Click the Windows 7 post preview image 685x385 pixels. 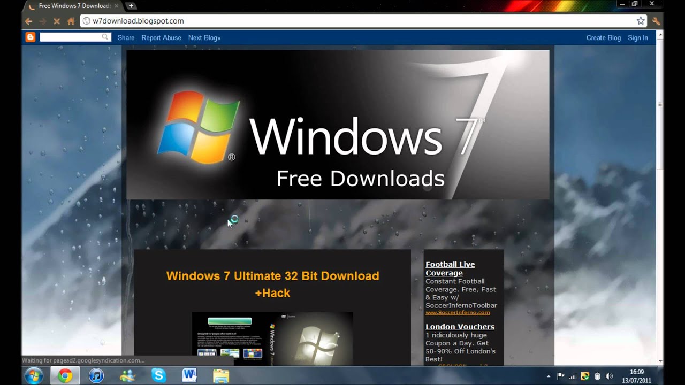(x=272, y=339)
